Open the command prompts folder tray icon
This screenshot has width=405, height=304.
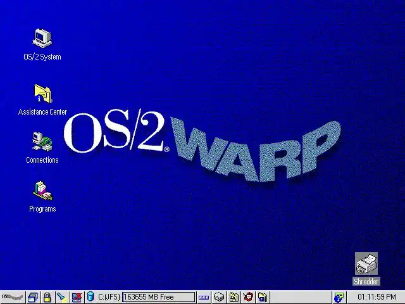[263, 297]
